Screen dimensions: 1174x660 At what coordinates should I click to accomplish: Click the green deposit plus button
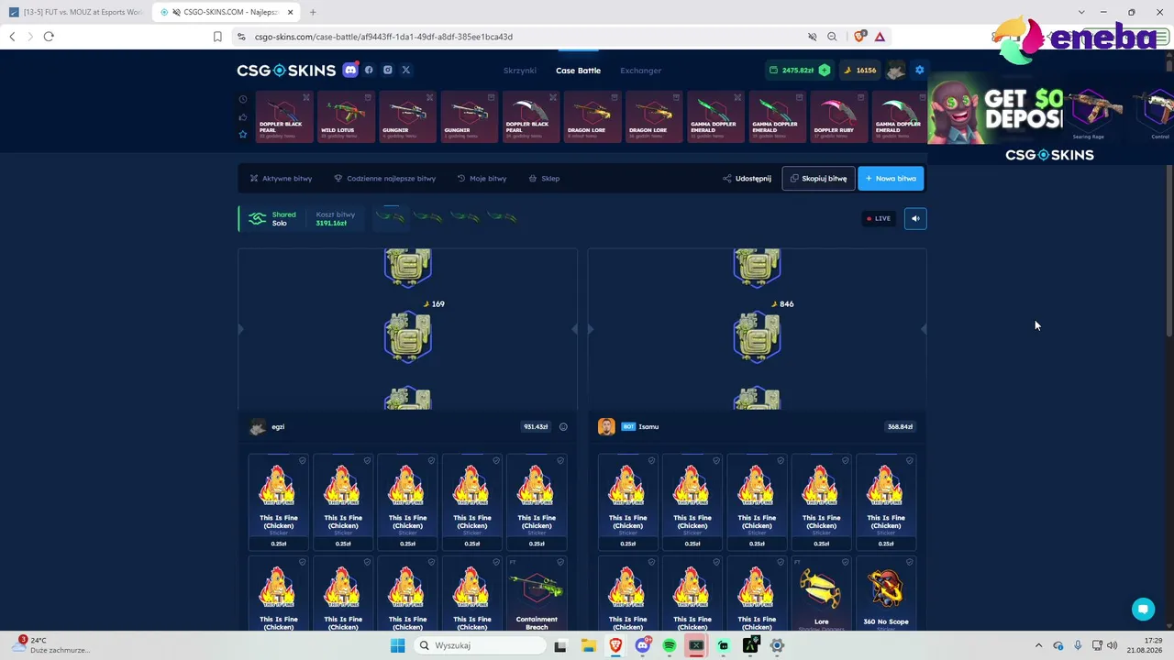[825, 70]
